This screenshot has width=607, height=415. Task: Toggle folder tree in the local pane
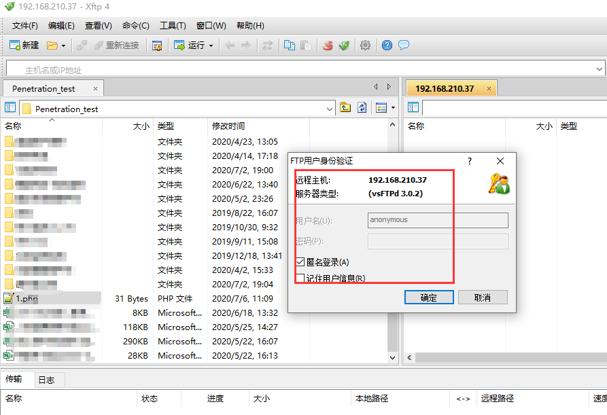point(10,108)
